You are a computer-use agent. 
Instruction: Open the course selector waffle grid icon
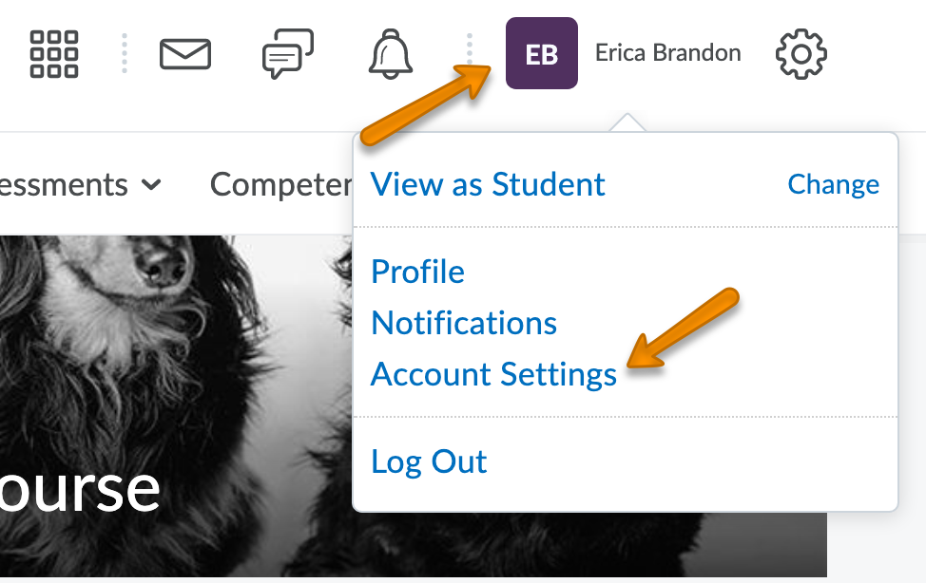[54, 53]
